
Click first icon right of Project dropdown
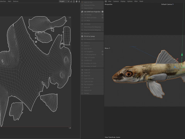[x=71, y=2]
